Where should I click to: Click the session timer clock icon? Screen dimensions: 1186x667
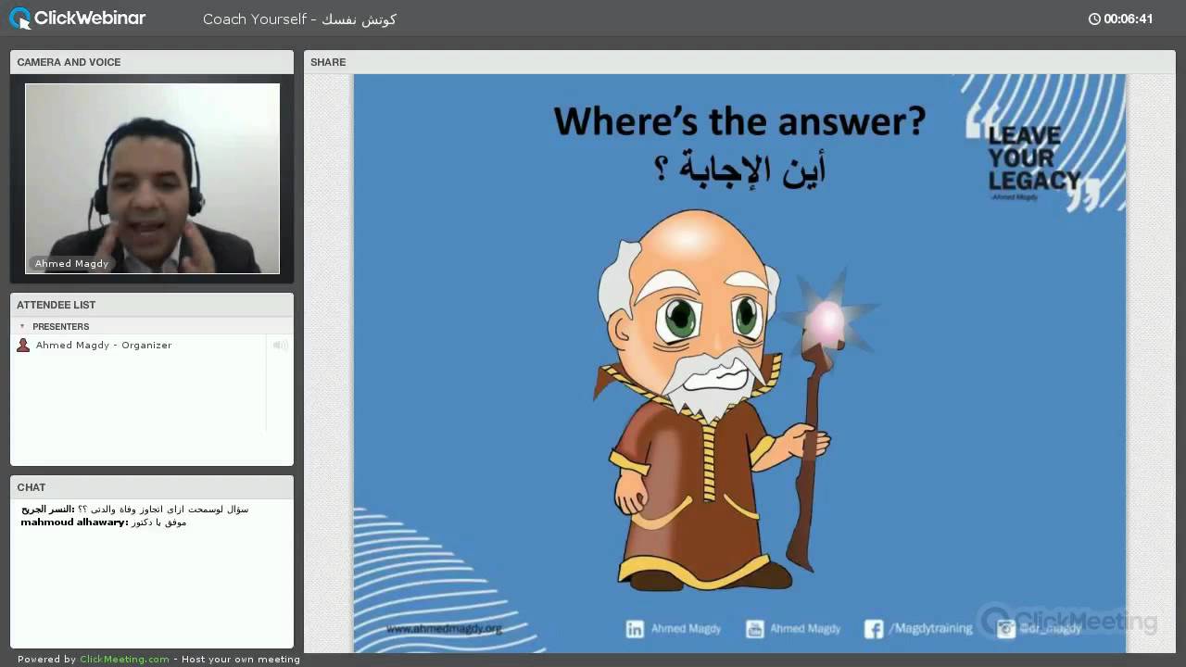[x=1094, y=19]
